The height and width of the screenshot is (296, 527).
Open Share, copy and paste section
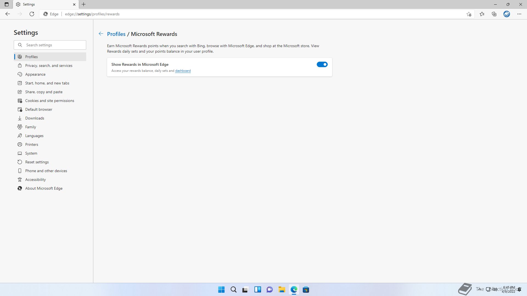pos(50,92)
